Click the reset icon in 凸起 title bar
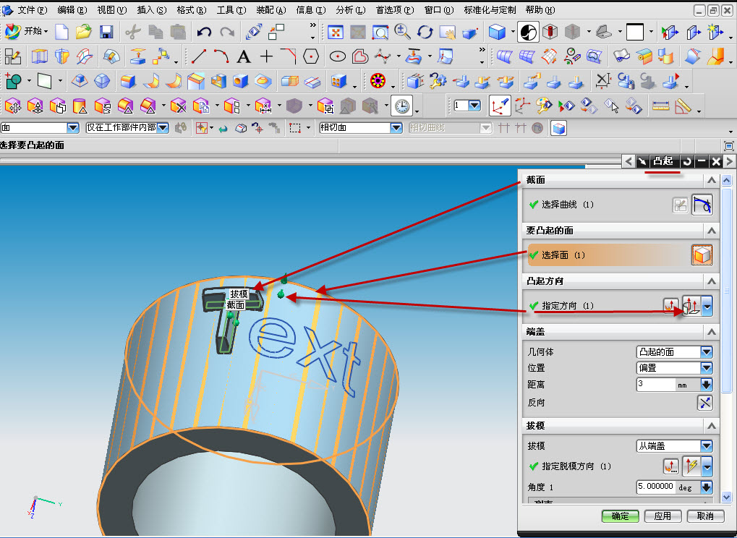 [687, 162]
